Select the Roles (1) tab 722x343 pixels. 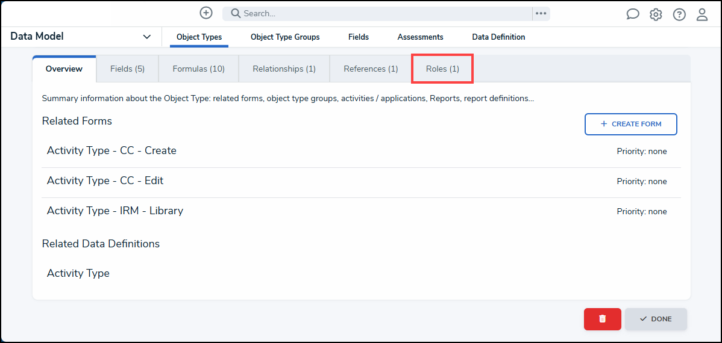pyautogui.click(x=442, y=69)
